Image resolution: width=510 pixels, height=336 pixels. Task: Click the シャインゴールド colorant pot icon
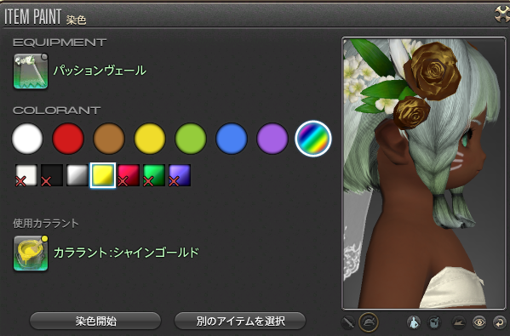coord(31,253)
